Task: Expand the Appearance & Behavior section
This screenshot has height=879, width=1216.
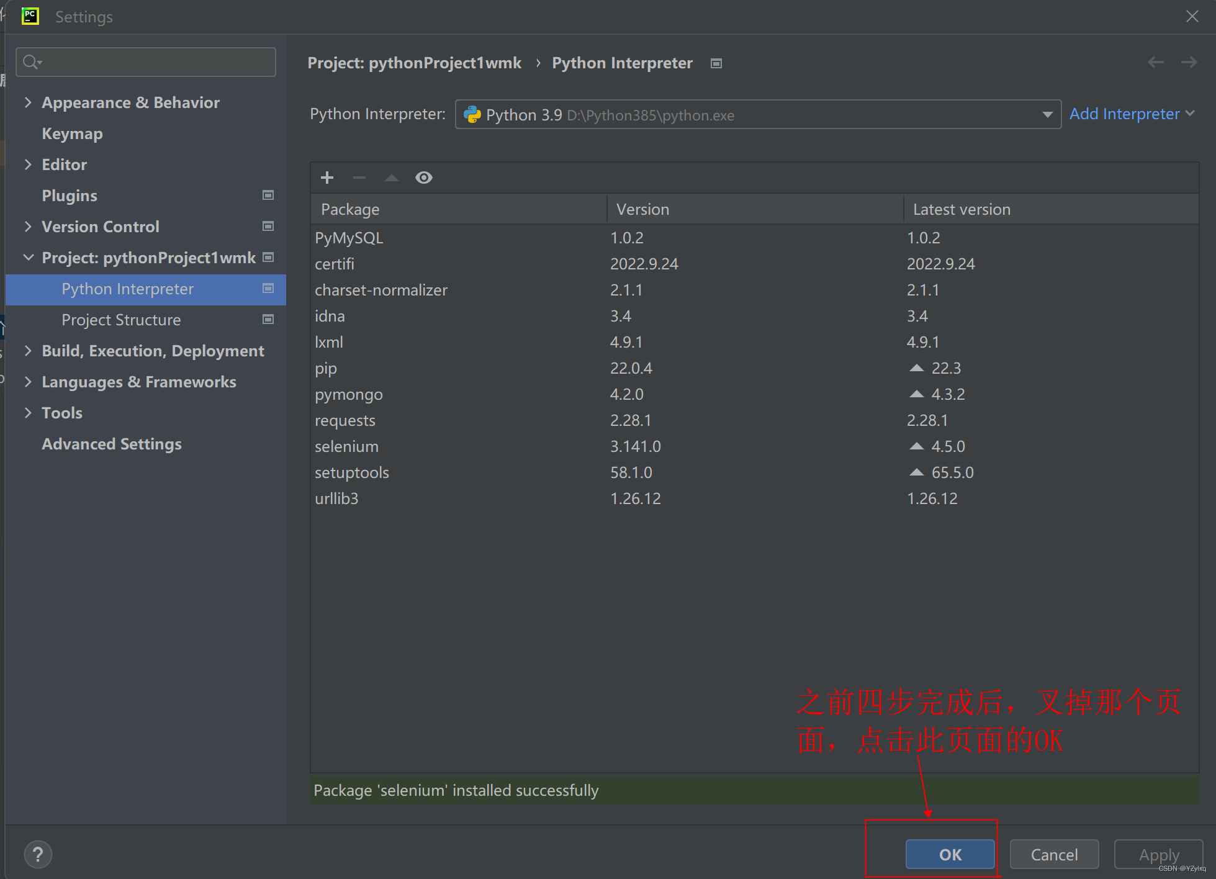Action: [28, 102]
